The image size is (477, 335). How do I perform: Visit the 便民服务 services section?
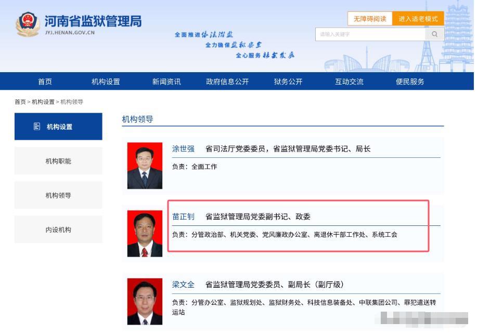click(x=409, y=82)
